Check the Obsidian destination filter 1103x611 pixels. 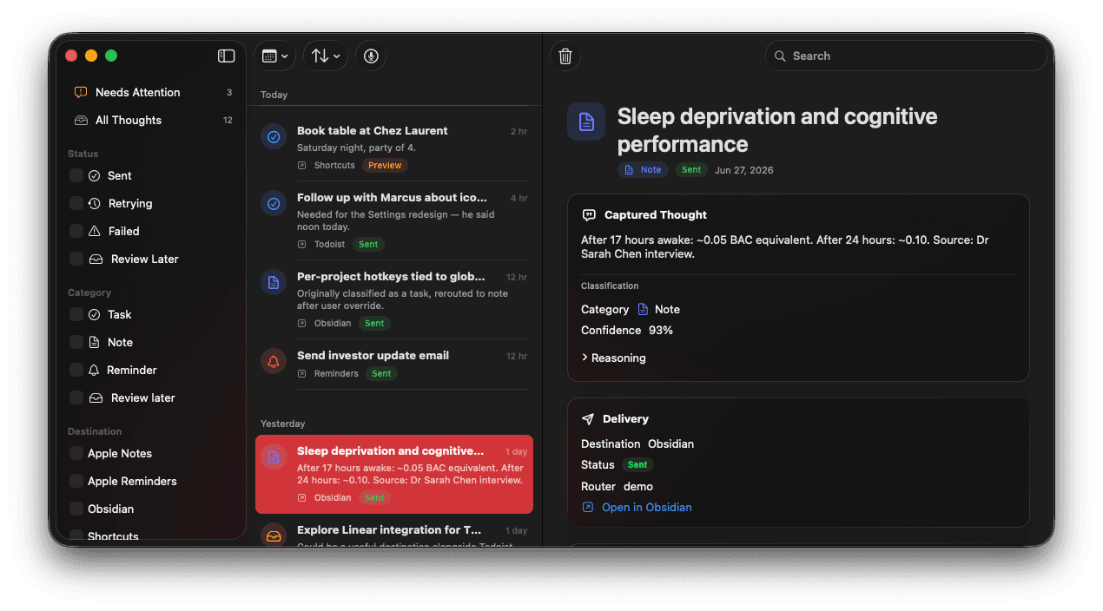76,509
